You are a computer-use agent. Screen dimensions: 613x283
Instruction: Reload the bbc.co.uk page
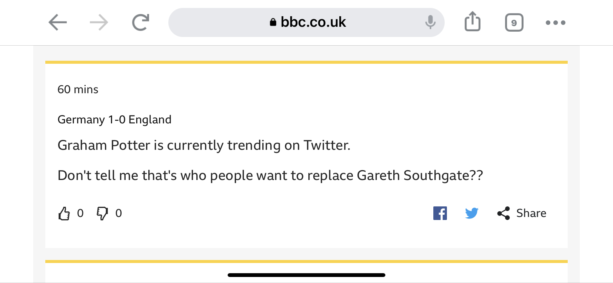click(141, 22)
